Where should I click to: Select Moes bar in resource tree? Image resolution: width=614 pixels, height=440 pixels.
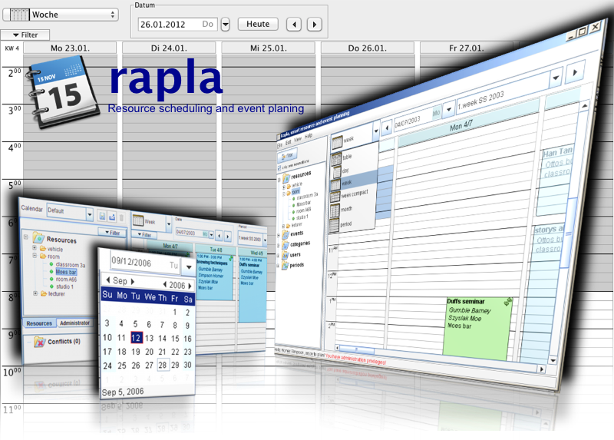pos(66,272)
